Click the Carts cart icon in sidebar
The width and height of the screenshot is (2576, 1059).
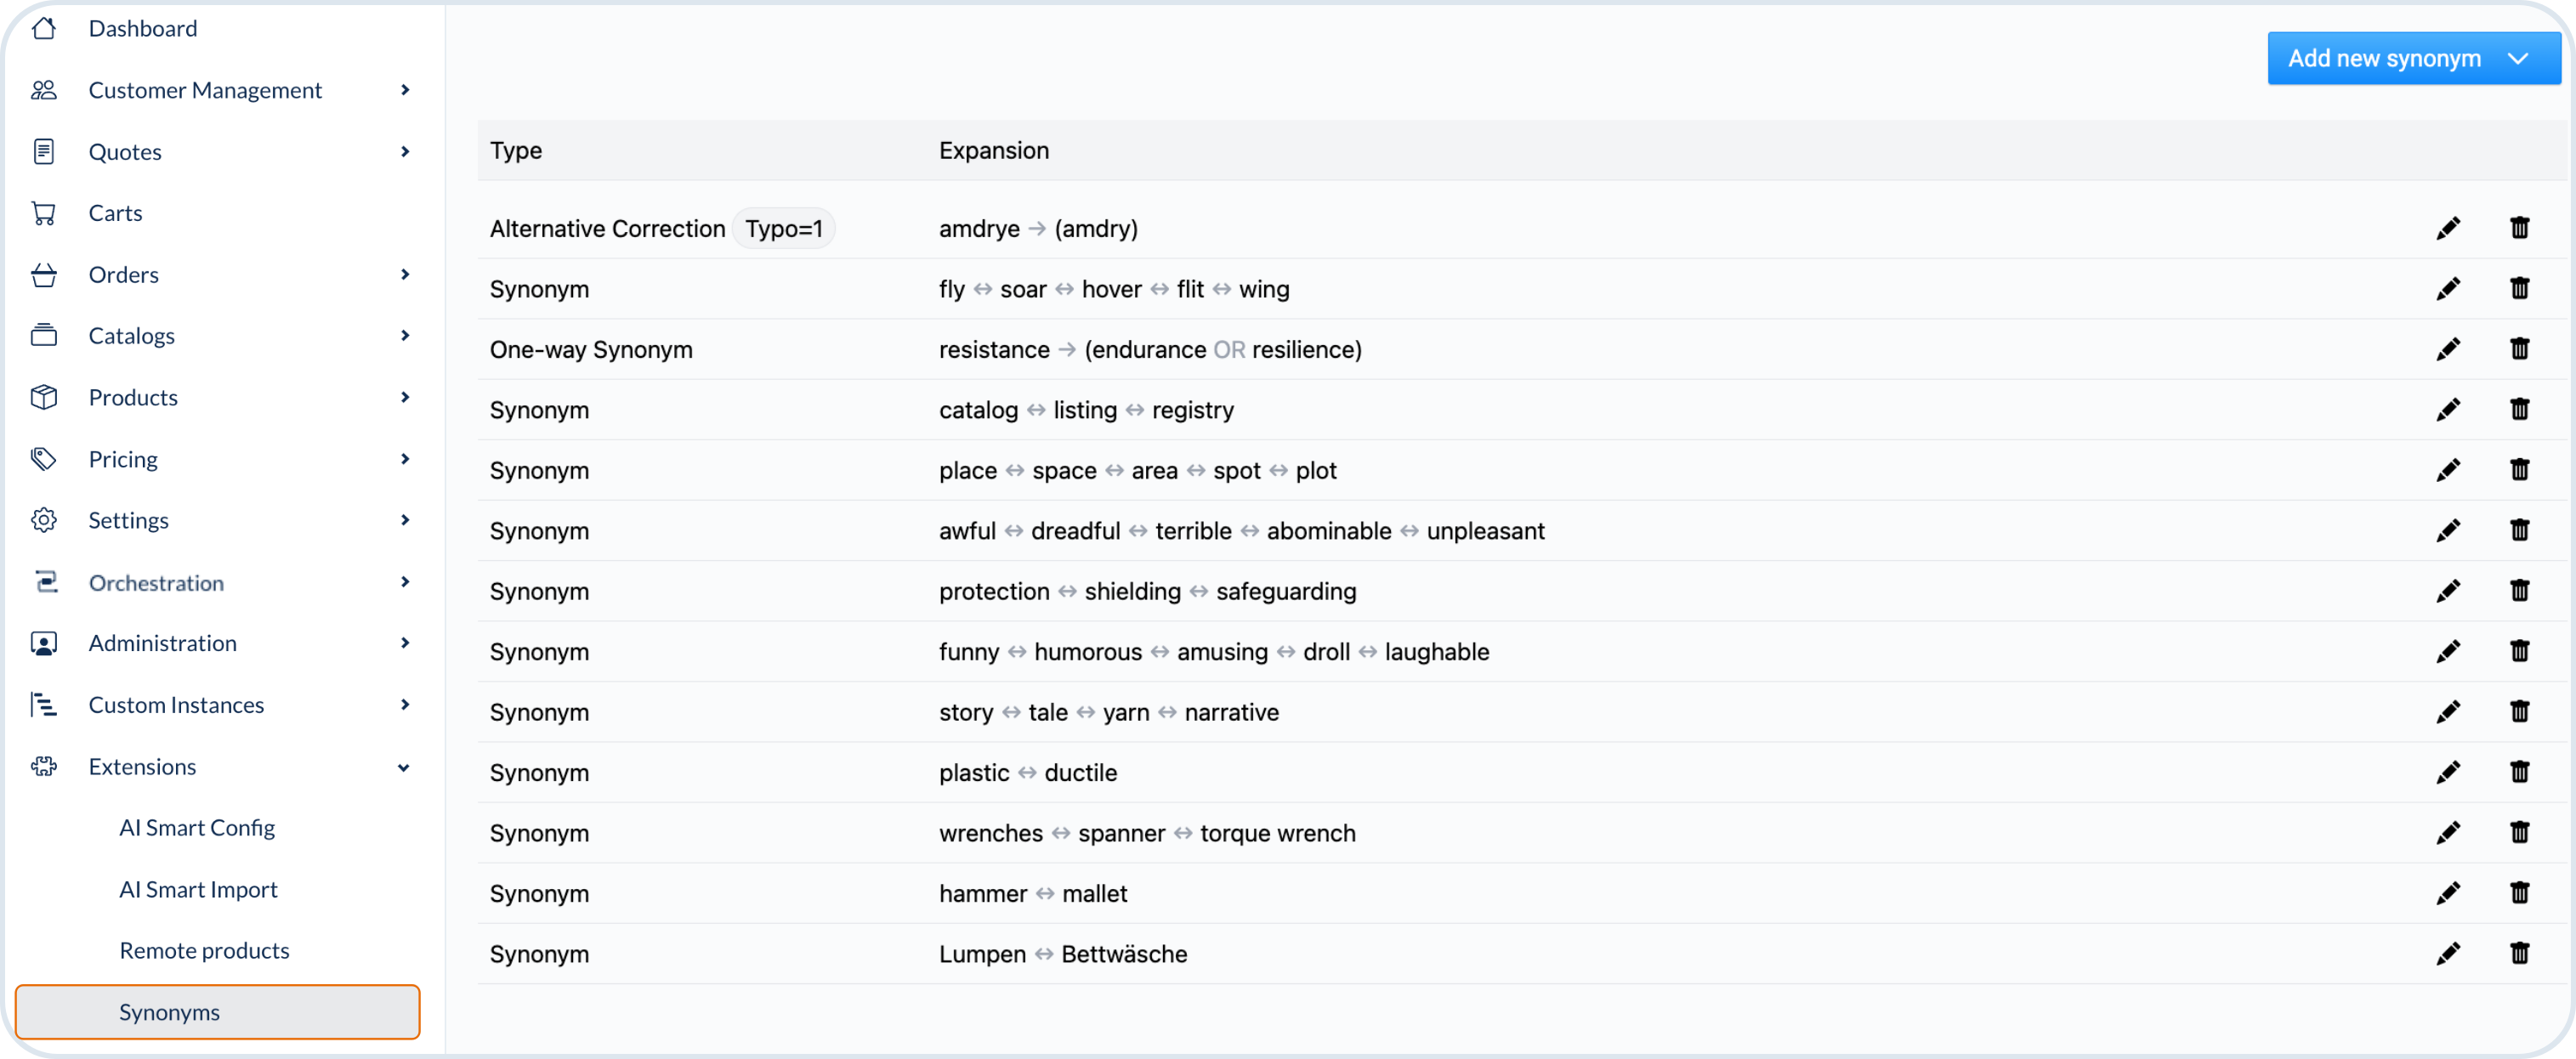click(x=44, y=213)
